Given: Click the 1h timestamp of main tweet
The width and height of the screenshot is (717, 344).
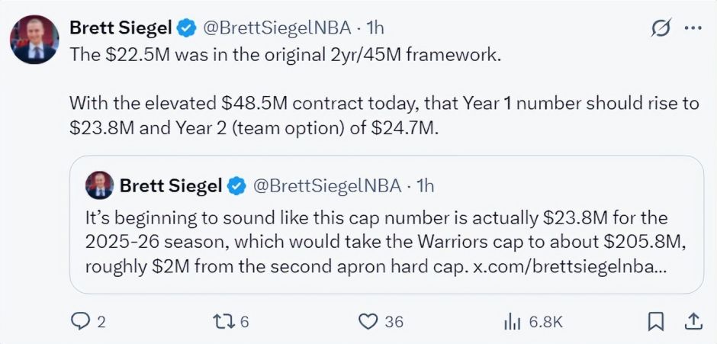Looking at the screenshot, I should pyautogui.click(x=375, y=27).
